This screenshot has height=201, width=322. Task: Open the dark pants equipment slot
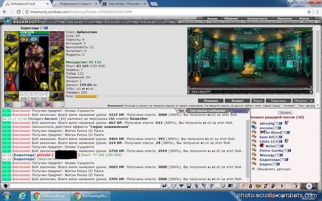[x=57, y=81]
